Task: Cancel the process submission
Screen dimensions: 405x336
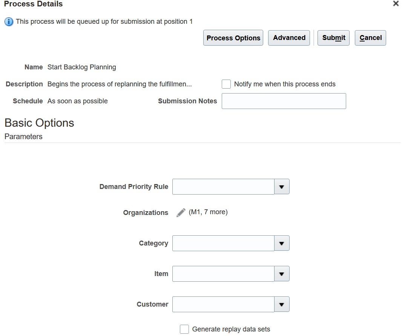Action: point(370,38)
